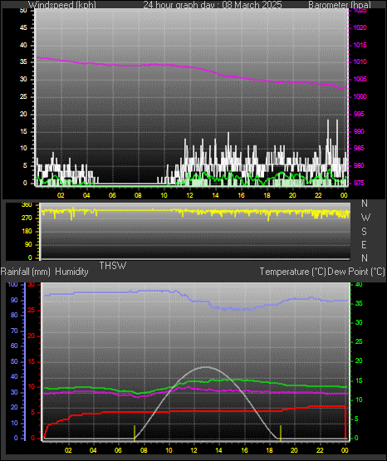This screenshot has height=461, width=387.
Task: Click the Barometer (hpa) axis title
Action: coord(340,5)
